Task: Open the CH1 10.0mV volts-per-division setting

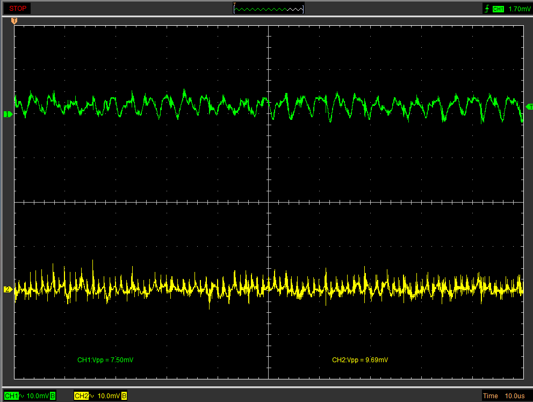Action: [x=38, y=396]
